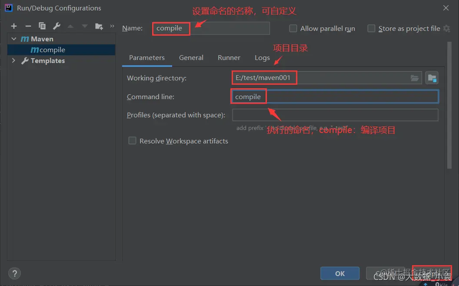This screenshot has width=459, height=286.
Task: Copy the compile configuration
Action: click(x=42, y=26)
